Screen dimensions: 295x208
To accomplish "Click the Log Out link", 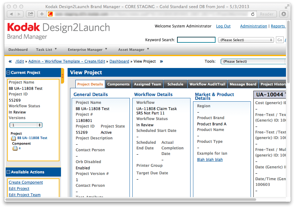I will click(223, 26).
